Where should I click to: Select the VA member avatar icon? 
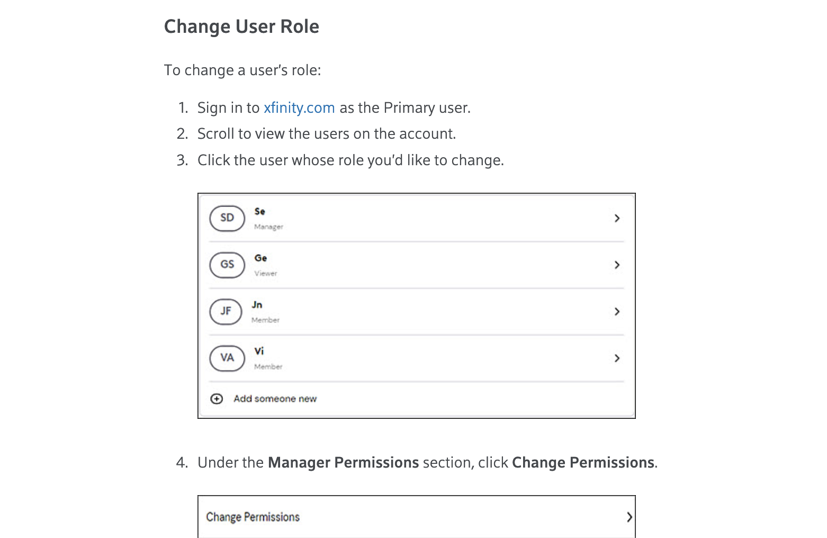tap(227, 358)
